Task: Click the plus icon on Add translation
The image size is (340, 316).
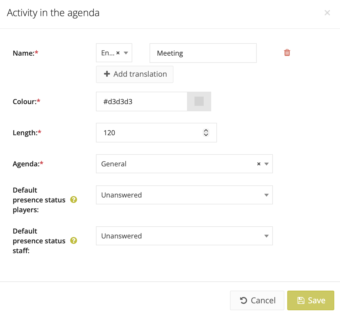Action: (107, 74)
